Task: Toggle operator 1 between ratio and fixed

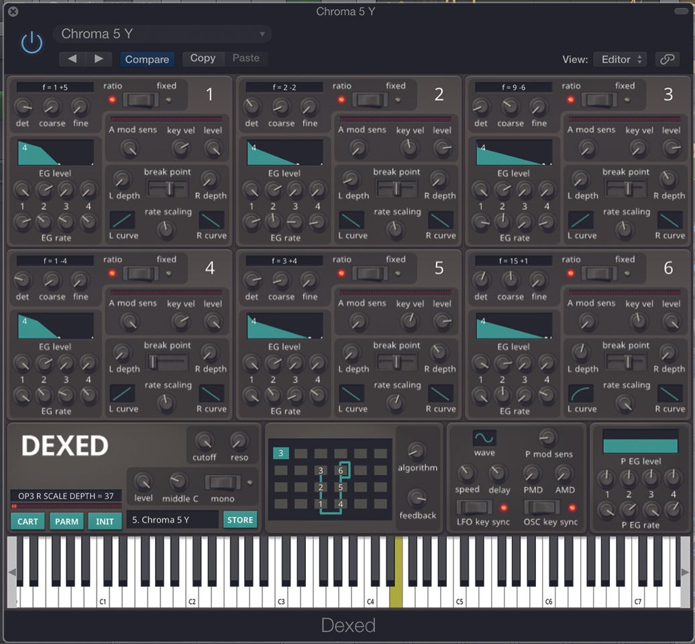Action: coord(142,99)
